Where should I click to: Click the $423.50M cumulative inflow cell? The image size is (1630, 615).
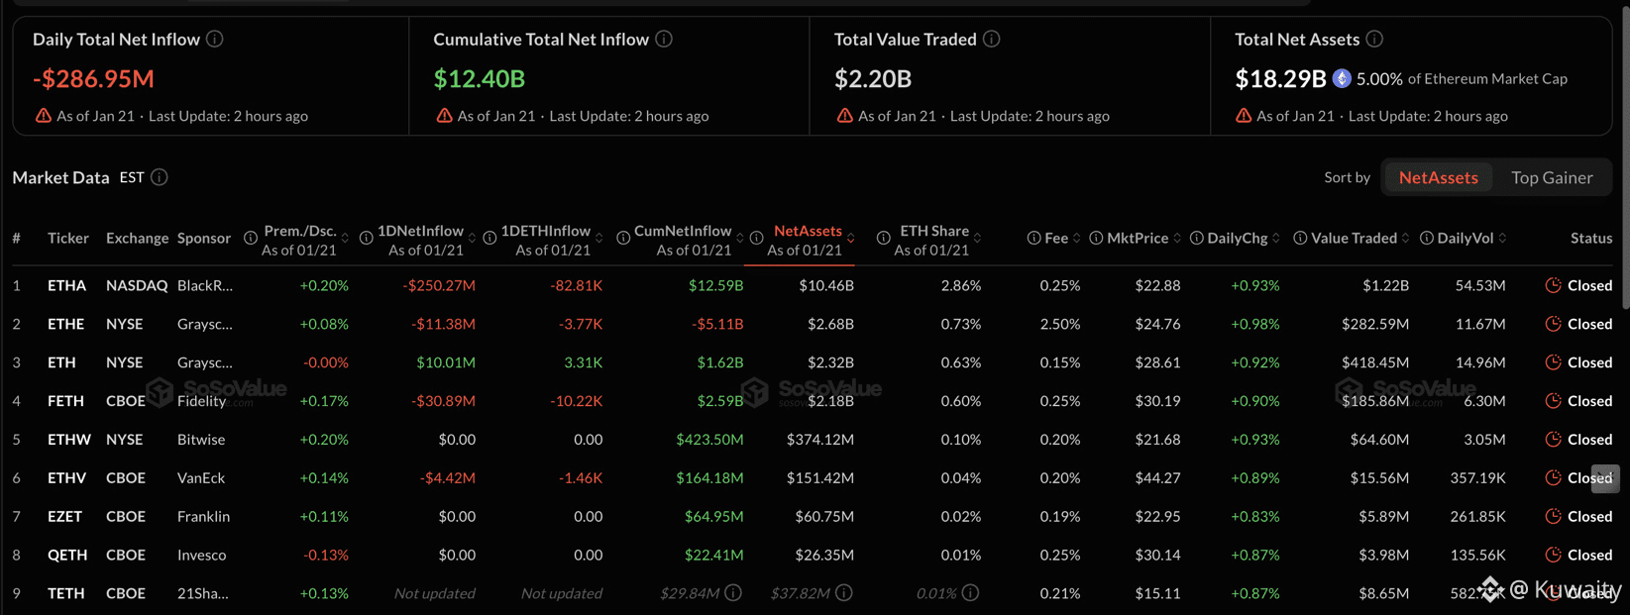tap(709, 440)
